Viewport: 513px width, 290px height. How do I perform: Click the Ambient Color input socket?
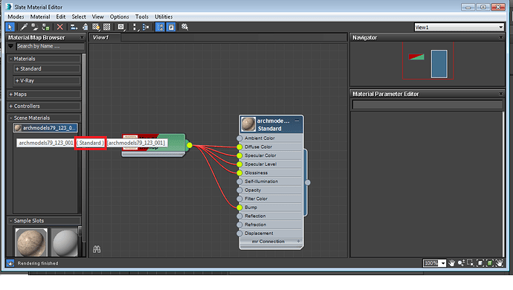239,138
